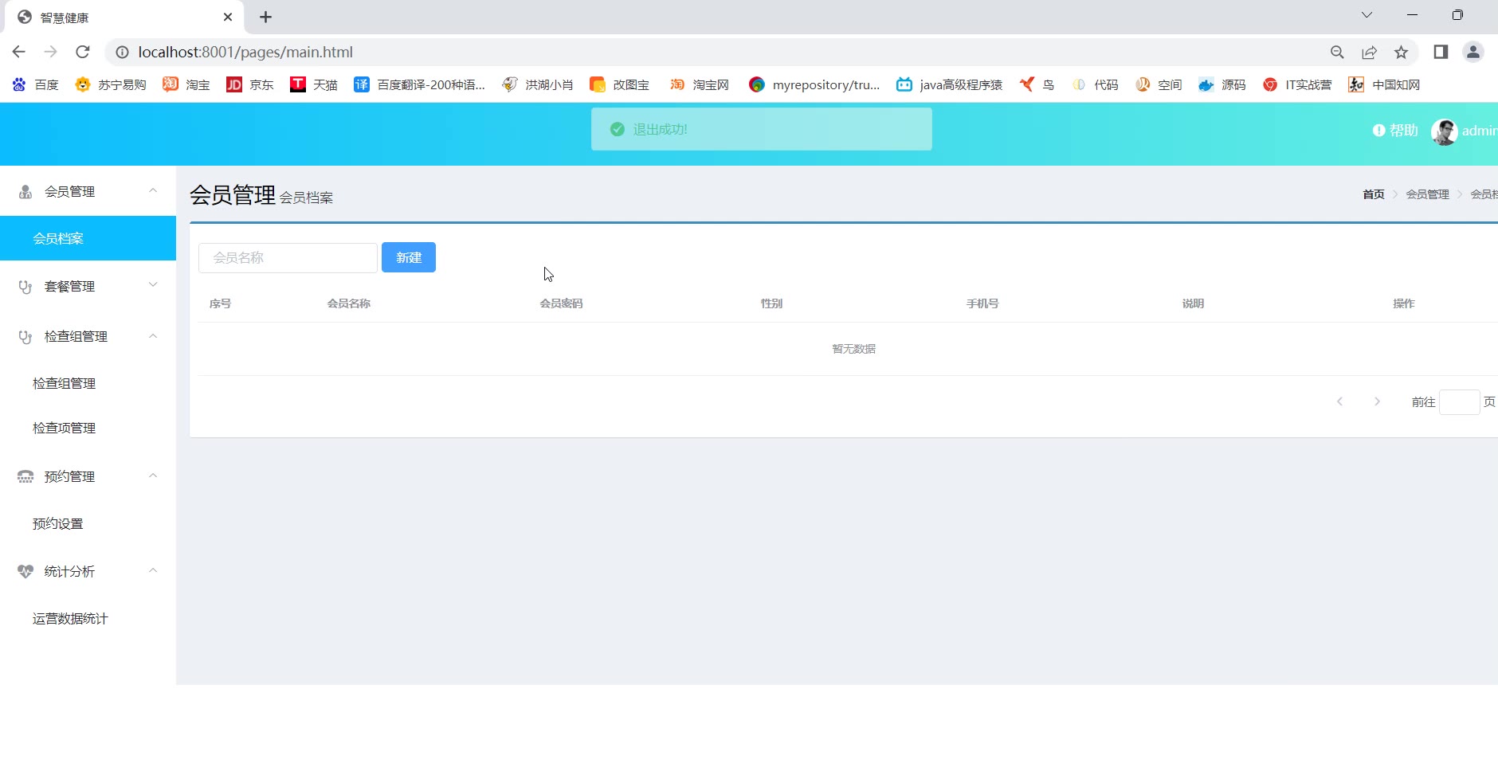The height and width of the screenshot is (771, 1498).
Task: Open the 空间 bookmark
Action: click(1159, 84)
